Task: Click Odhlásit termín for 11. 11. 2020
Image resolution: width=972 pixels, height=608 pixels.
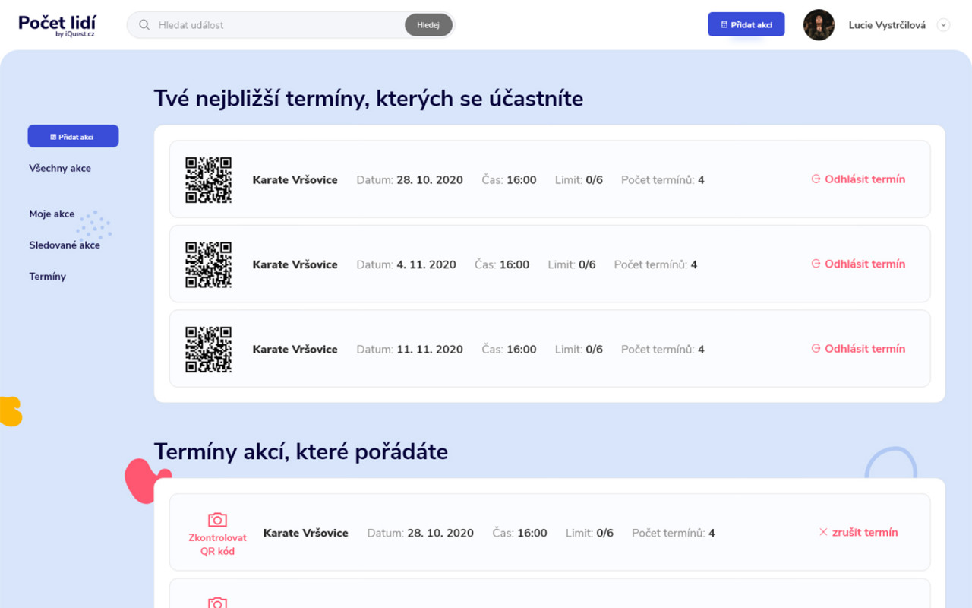Action: [858, 348]
